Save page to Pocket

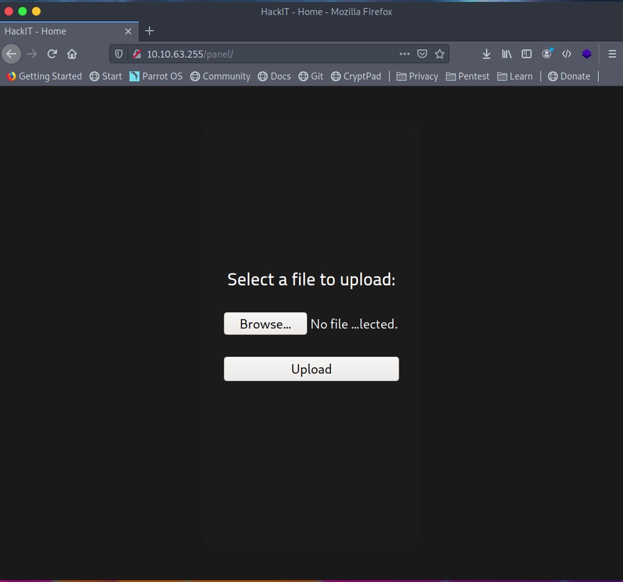coord(422,54)
